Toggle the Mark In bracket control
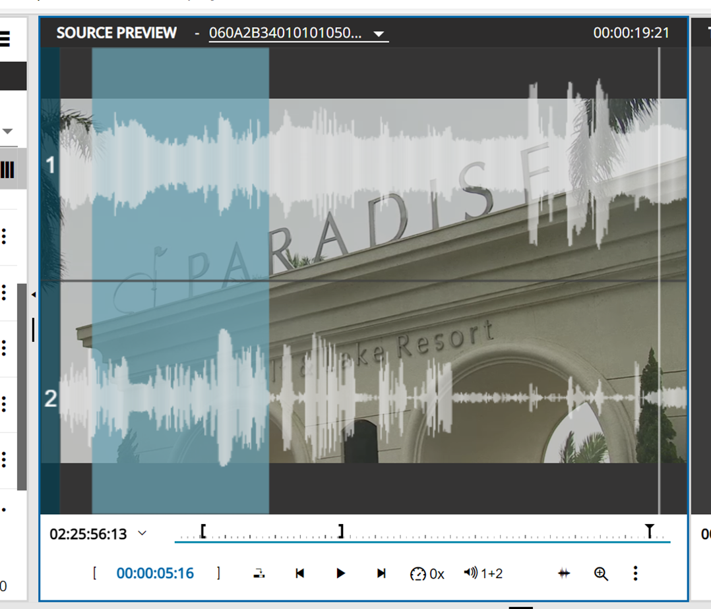The height and width of the screenshot is (609, 711). click(x=94, y=573)
